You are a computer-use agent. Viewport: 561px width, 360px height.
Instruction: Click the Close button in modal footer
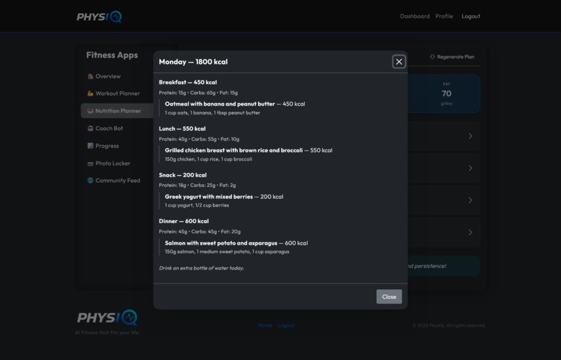389,297
